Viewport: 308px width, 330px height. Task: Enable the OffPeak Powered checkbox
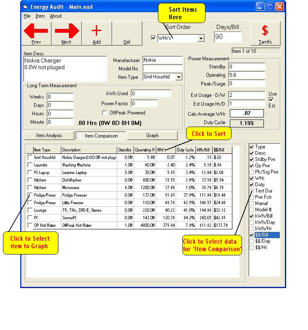tap(105, 113)
